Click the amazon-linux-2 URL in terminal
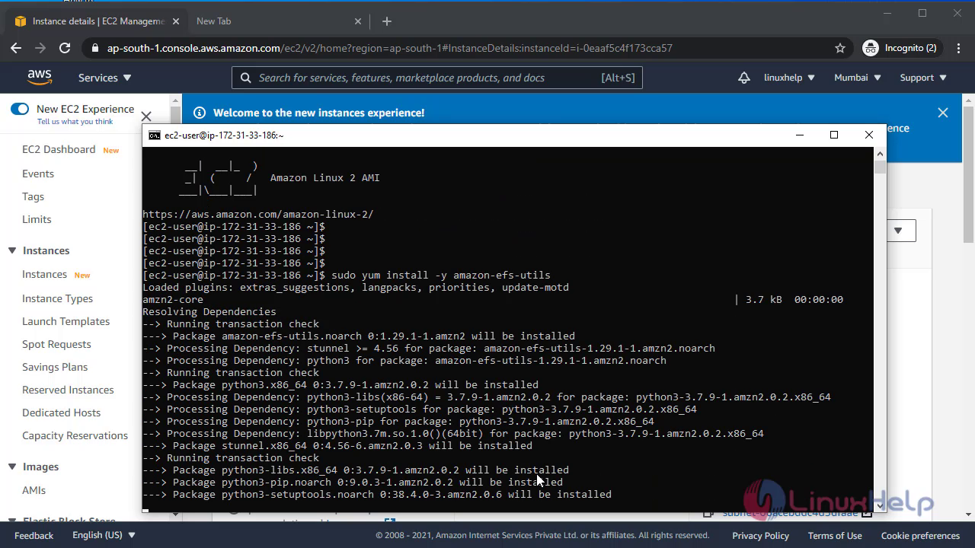This screenshot has height=548, width=975. [257, 214]
